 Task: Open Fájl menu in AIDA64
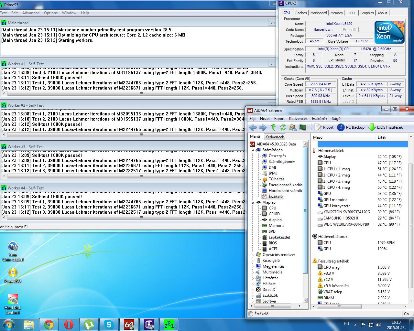point(252,119)
